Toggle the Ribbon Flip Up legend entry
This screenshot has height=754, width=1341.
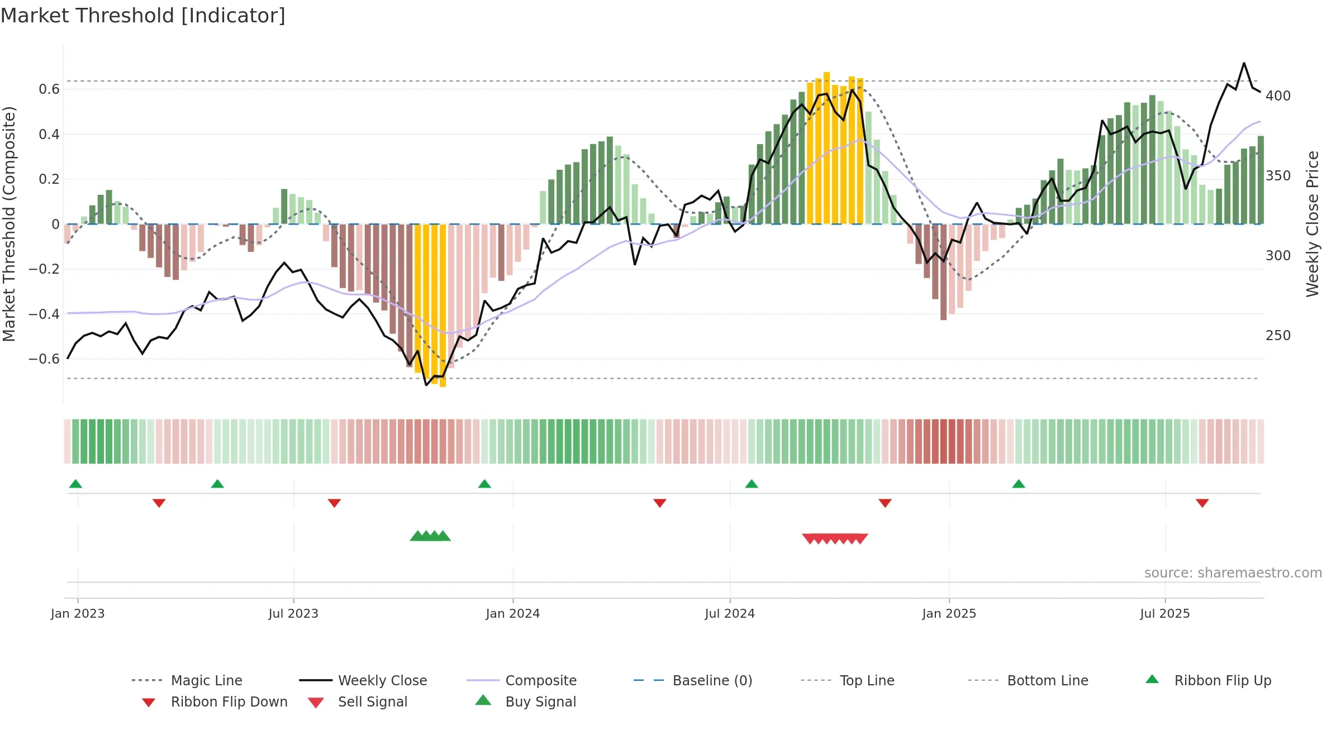tap(1208, 680)
